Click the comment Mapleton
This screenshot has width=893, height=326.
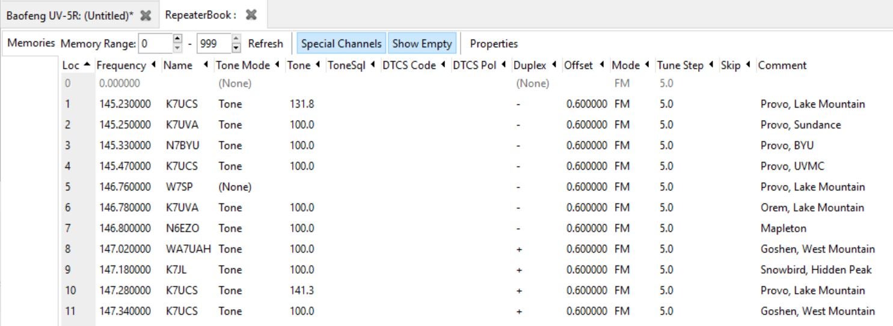pos(784,228)
